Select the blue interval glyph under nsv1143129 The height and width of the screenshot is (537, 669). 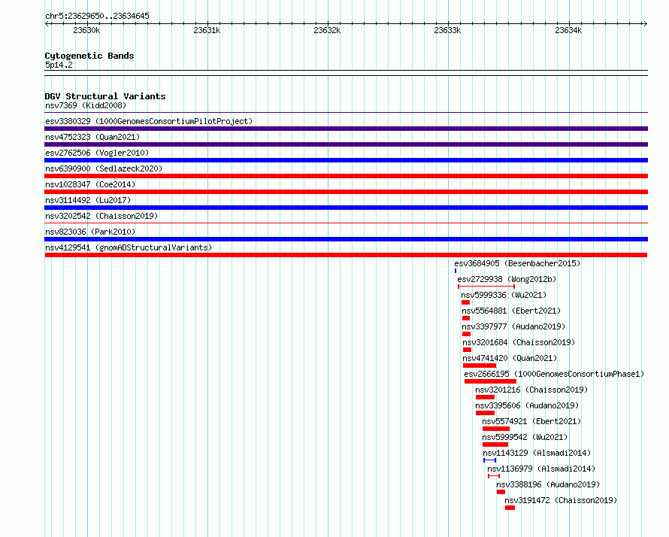(x=490, y=460)
